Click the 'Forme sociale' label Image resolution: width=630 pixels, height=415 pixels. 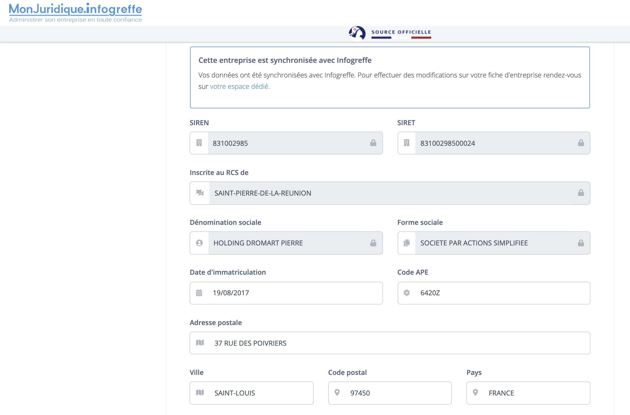coord(420,222)
